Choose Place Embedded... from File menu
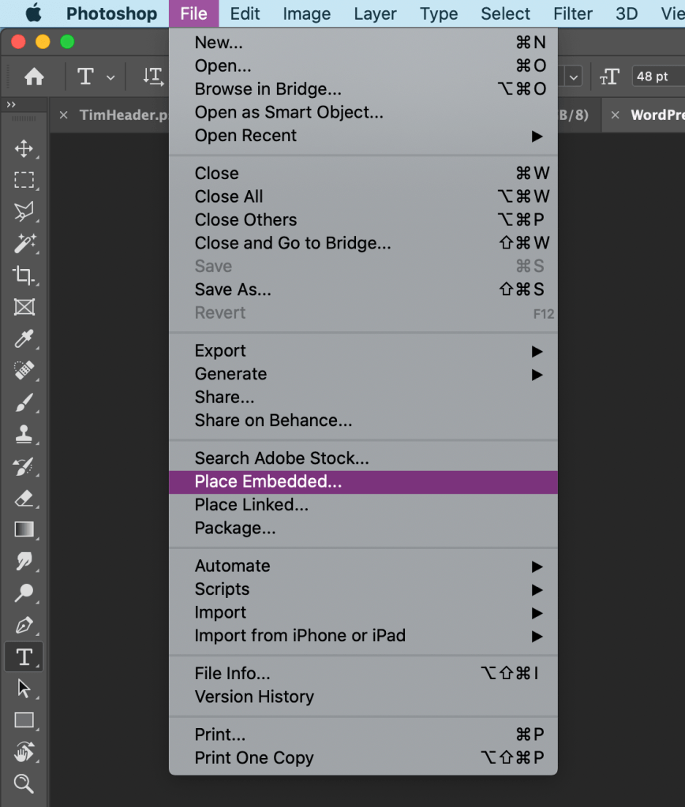 point(268,482)
